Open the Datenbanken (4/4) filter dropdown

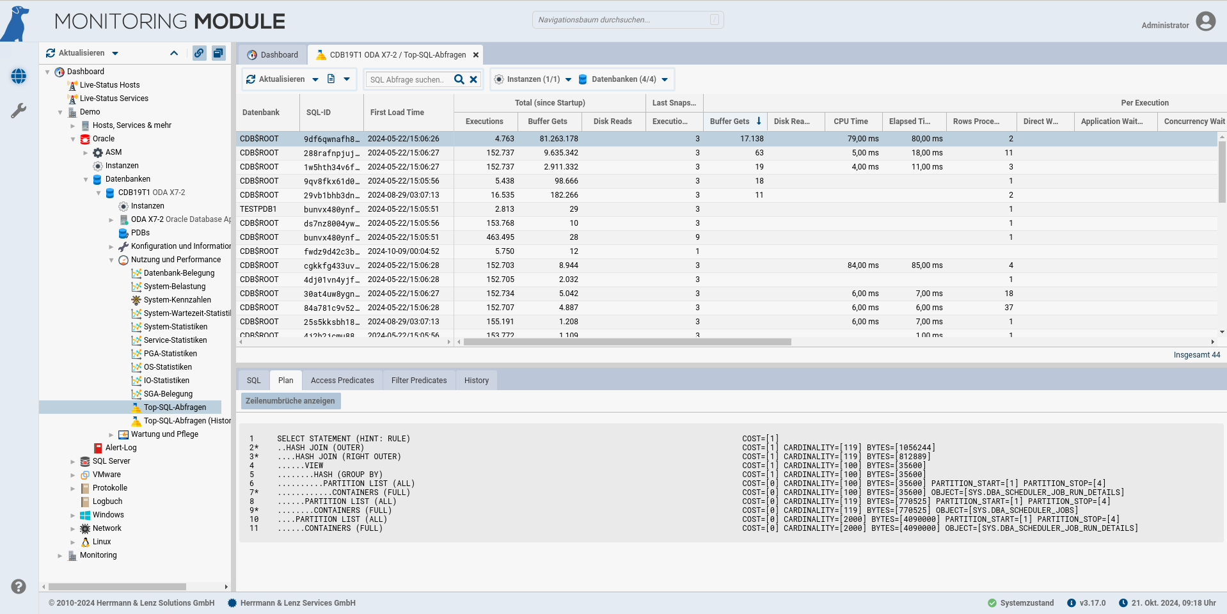623,79
